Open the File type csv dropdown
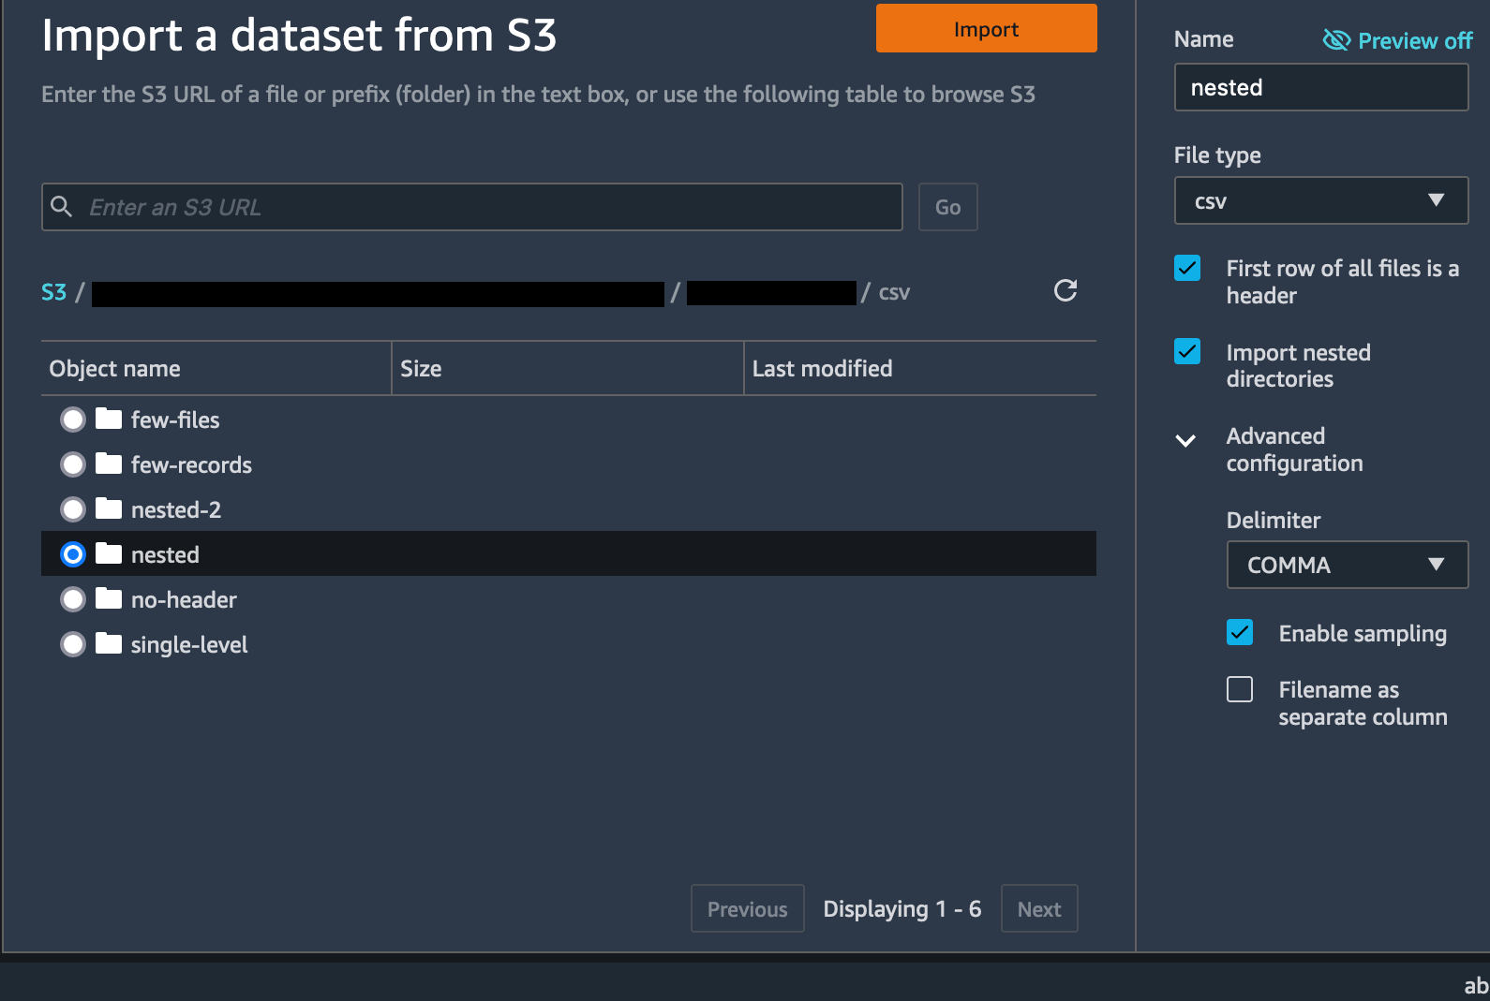 coord(1320,200)
